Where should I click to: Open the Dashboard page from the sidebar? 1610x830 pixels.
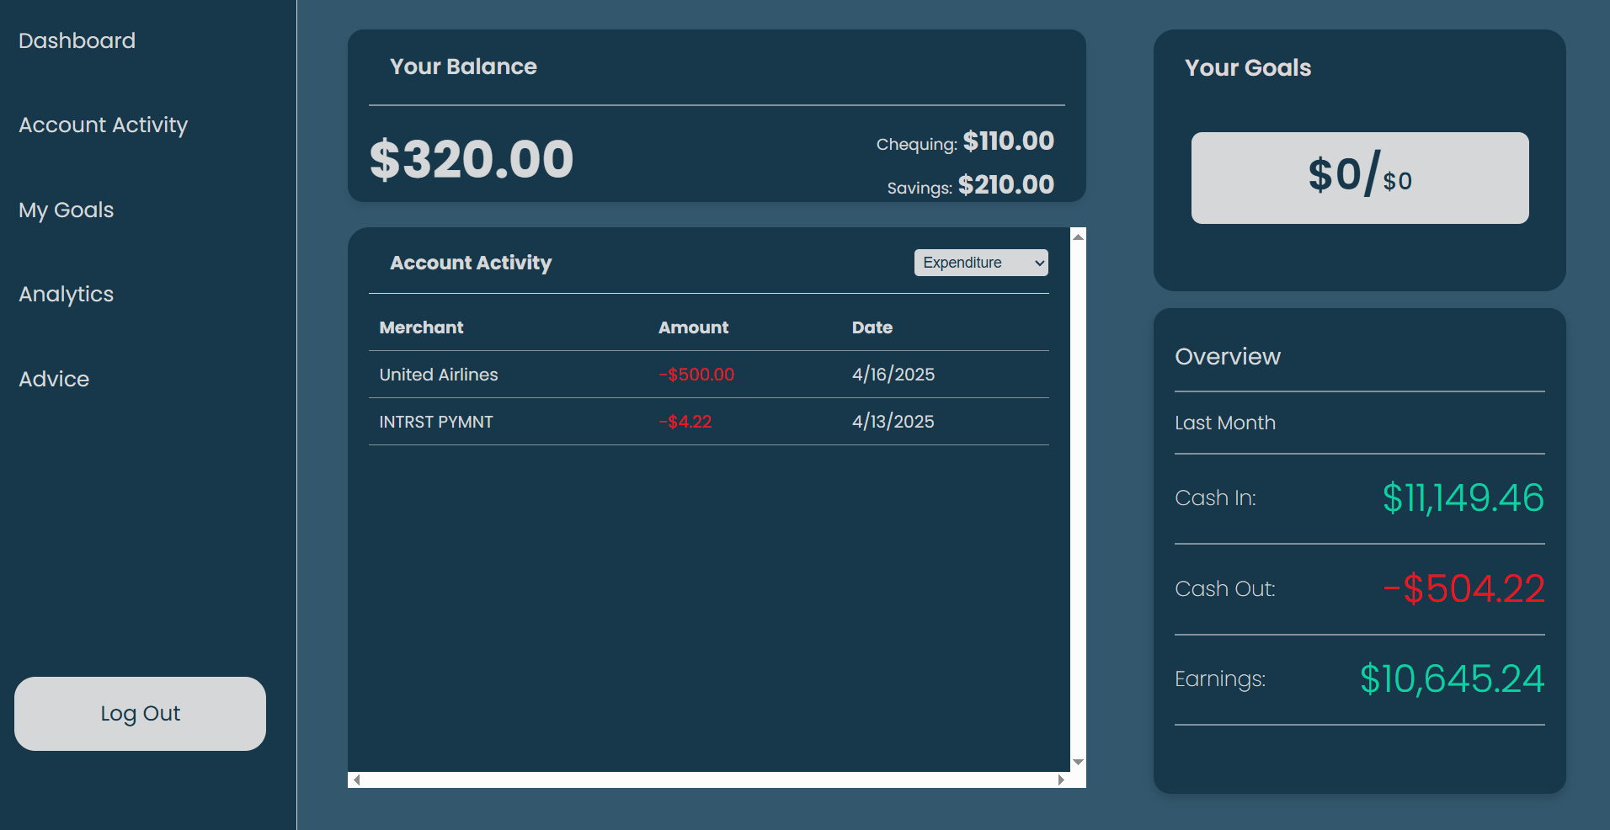[77, 40]
